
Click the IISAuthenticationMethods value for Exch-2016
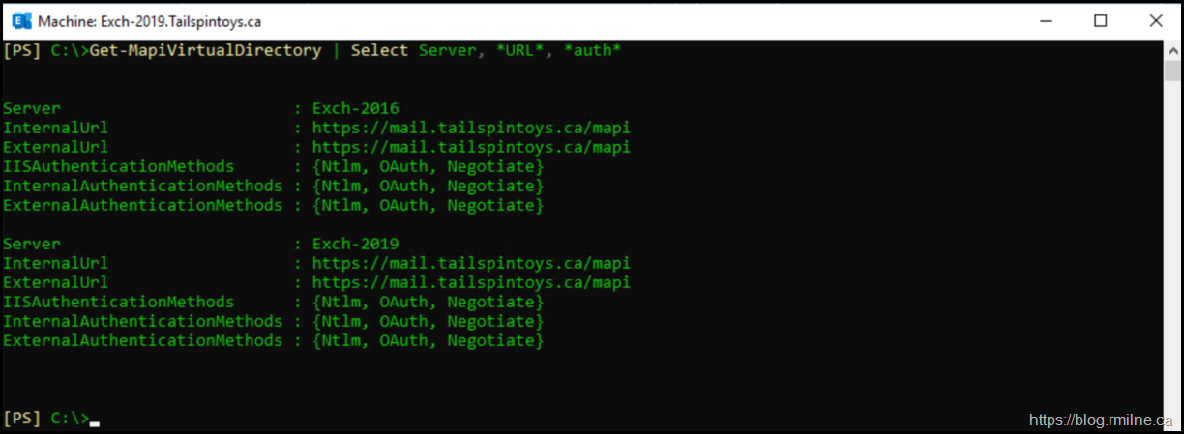(428, 166)
